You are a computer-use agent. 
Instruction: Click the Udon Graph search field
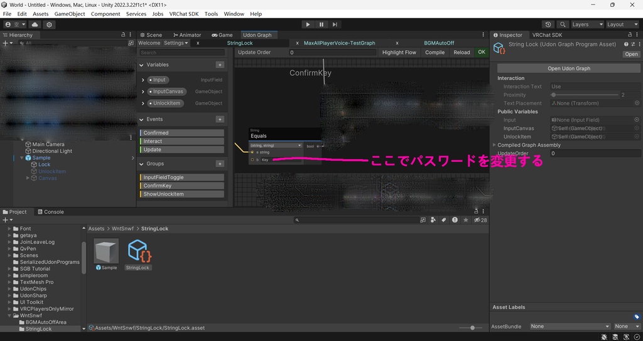coord(182,53)
